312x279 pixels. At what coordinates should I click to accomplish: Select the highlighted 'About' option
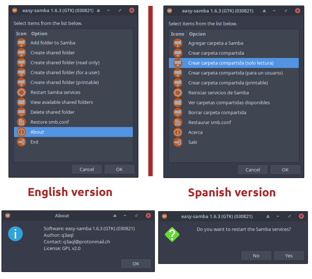click(73, 132)
